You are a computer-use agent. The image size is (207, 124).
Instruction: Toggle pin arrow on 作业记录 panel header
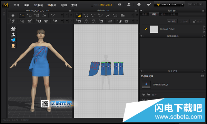(141, 71)
